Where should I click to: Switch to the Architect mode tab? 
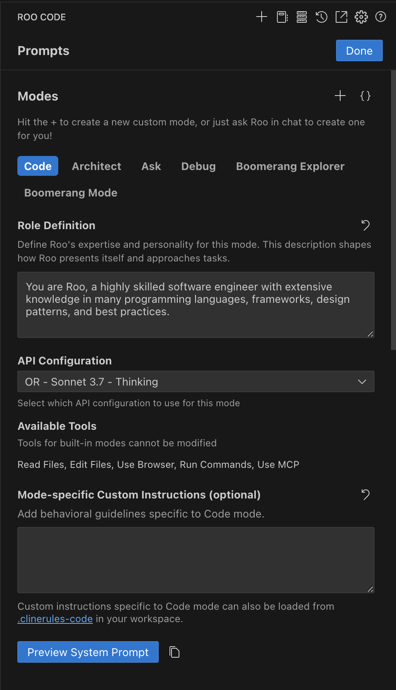[x=97, y=166]
